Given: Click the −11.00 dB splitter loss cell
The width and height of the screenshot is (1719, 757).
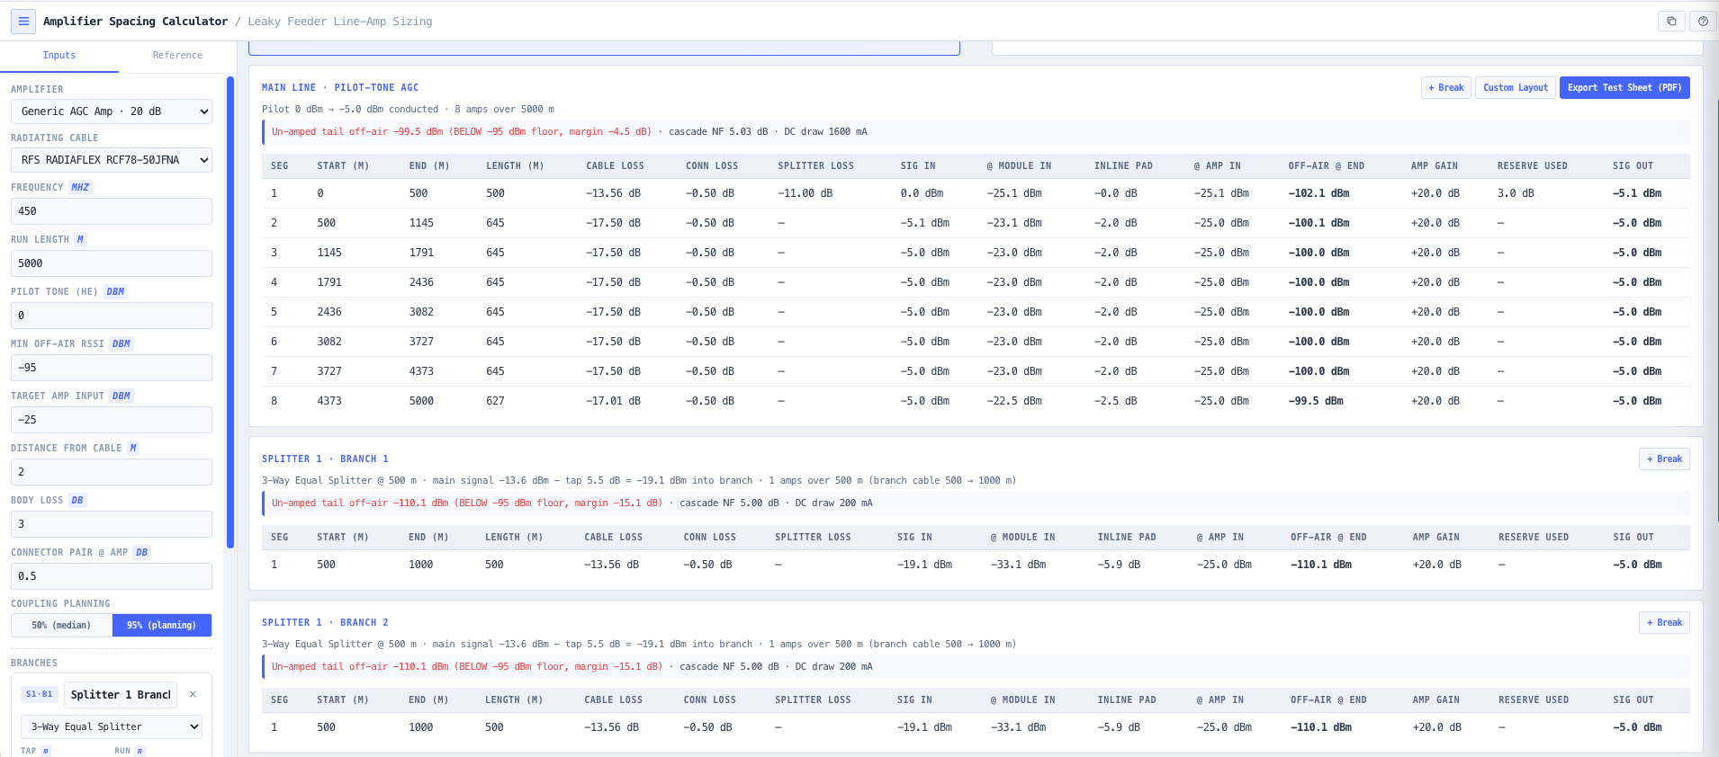Looking at the screenshot, I should 805,193.
